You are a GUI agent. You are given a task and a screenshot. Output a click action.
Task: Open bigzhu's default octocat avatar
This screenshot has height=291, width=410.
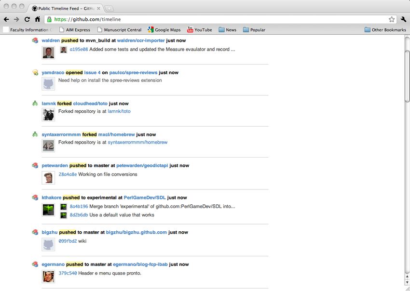48,244
